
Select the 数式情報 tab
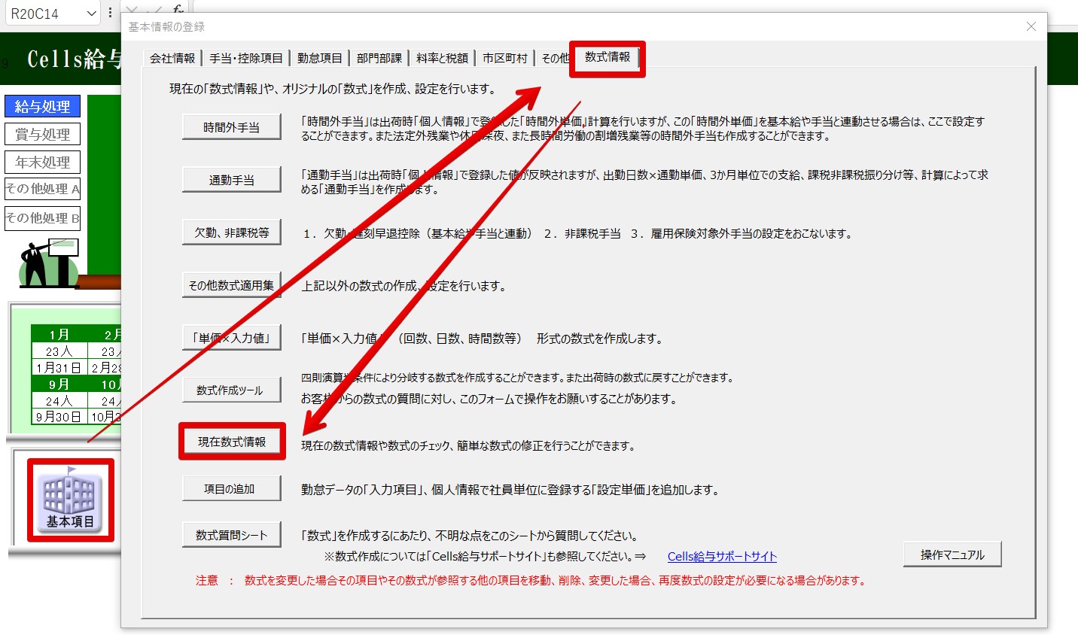click(x=607, y=57)
